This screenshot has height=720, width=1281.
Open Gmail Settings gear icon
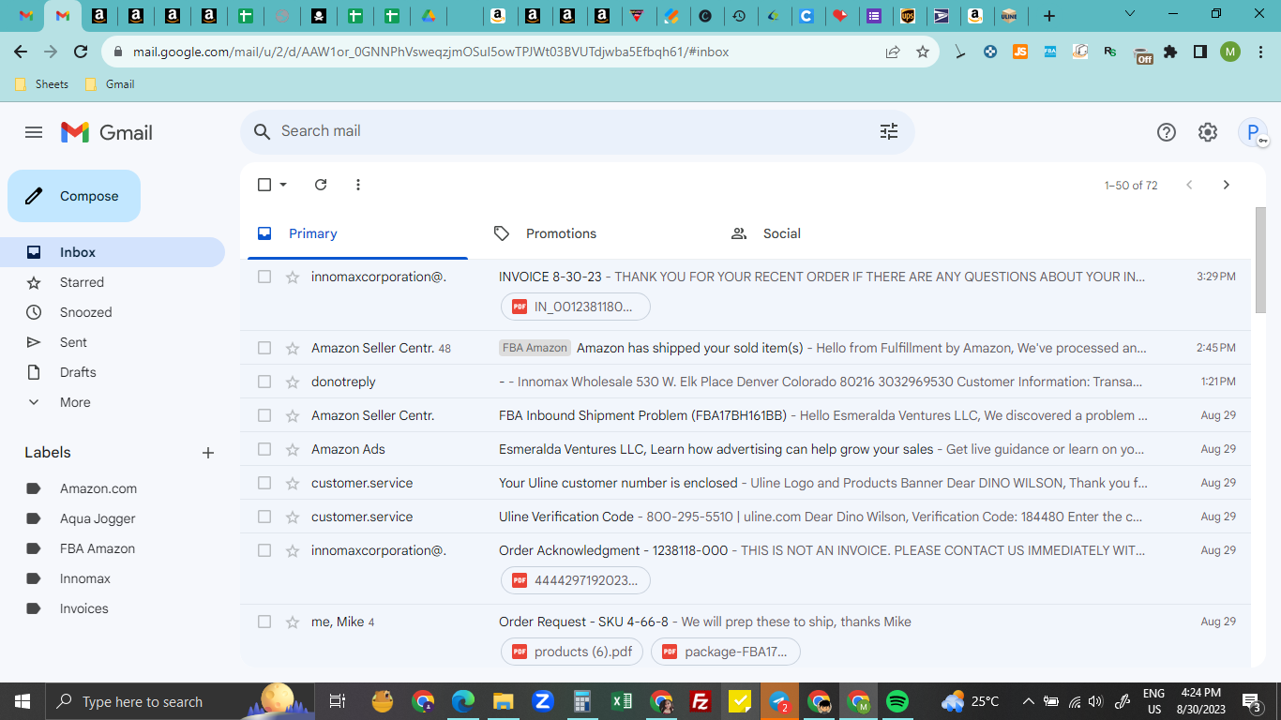[1208, 132]
